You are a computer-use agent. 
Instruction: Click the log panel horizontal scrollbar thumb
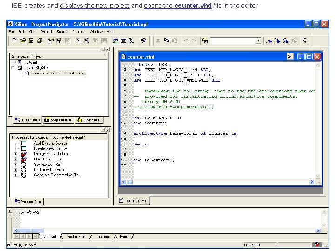tap(32, 231)
